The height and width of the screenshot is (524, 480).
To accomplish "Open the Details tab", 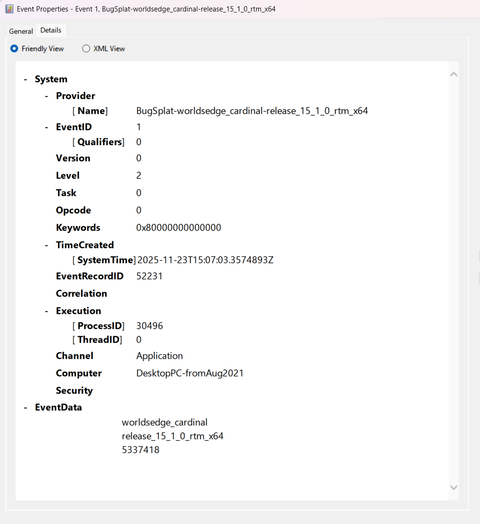I will tap(51, 30).
